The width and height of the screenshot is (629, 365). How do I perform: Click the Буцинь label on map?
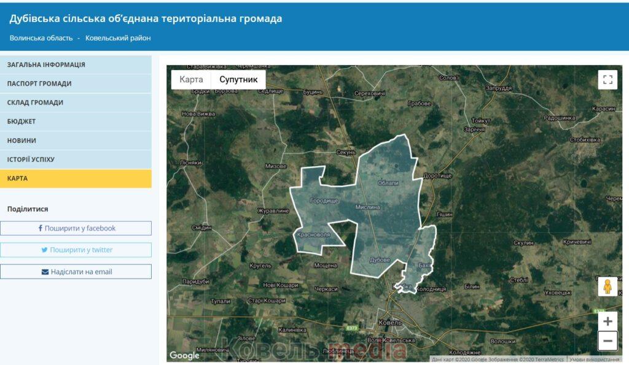(313, 92)
